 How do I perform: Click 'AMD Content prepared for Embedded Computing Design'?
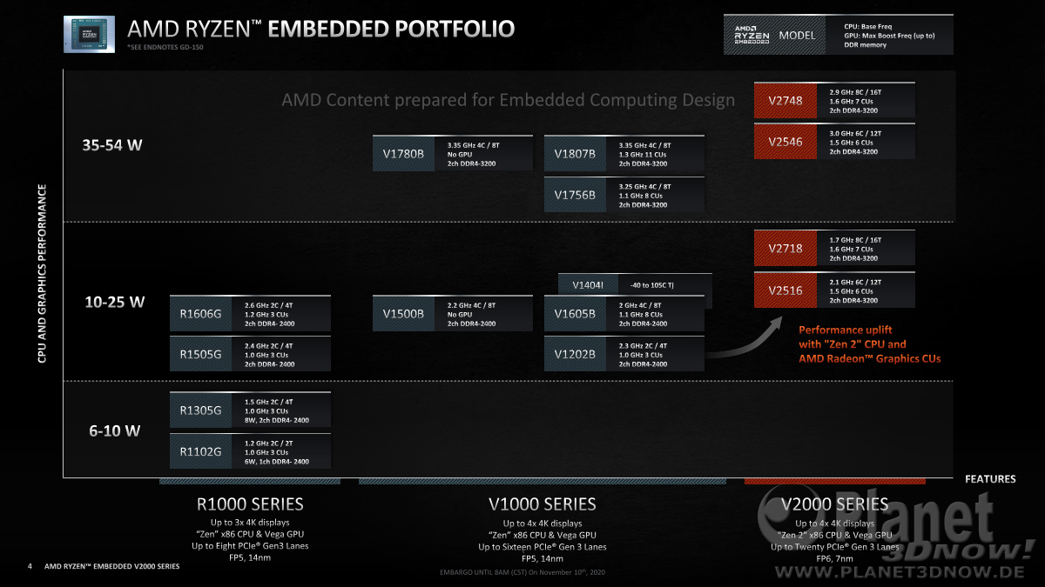[x=508, y=100]
